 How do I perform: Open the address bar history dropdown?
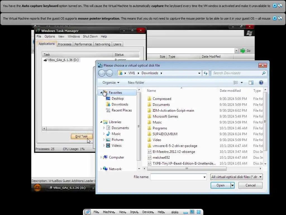click(x=199, y=73)
